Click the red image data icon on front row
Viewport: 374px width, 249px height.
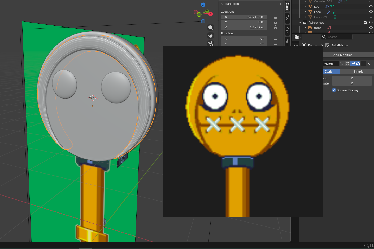tap(329, 28)
